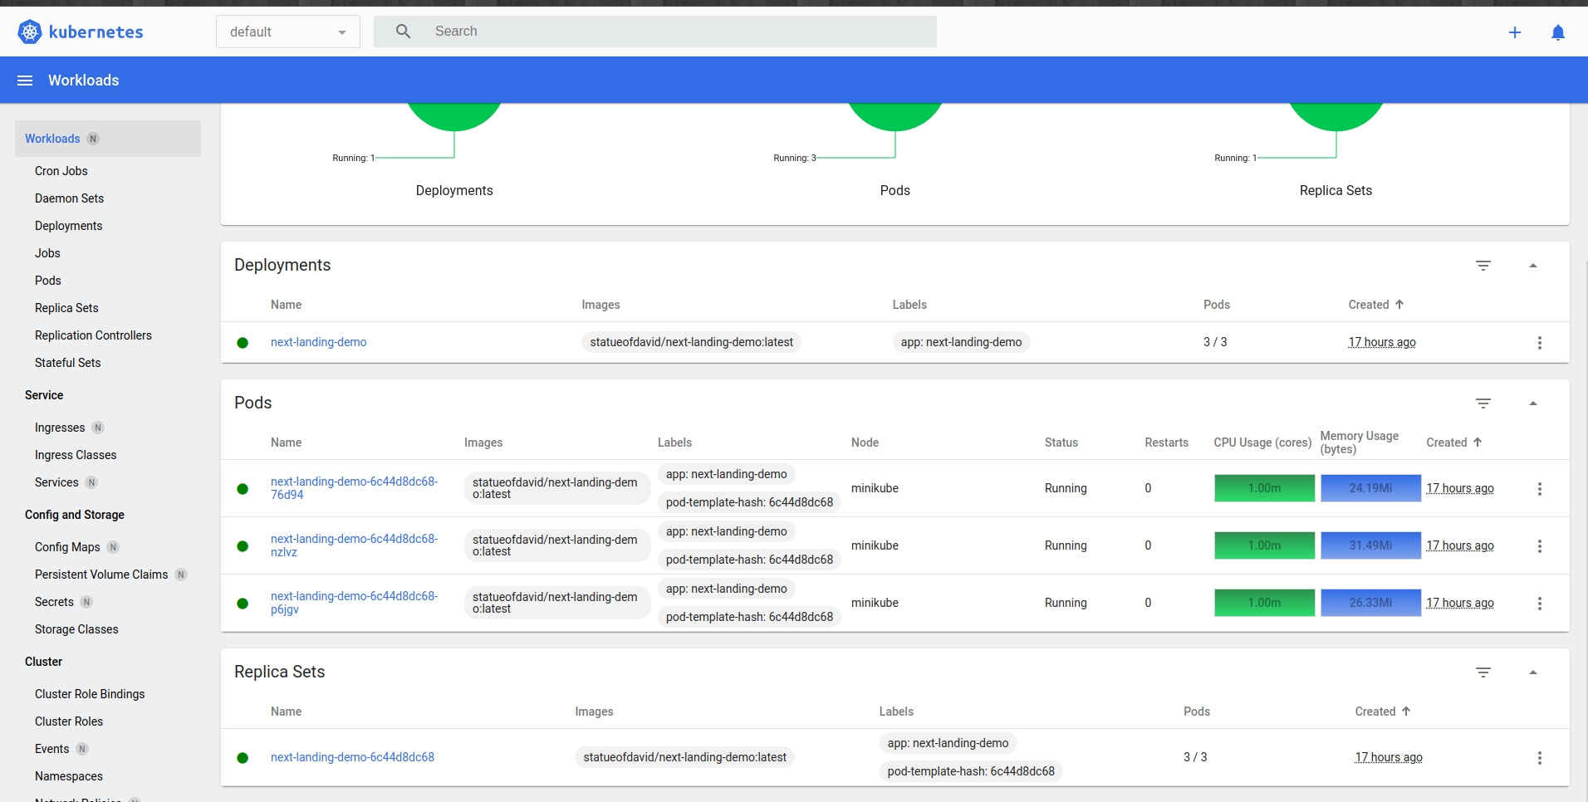Select Daemon Sets in the sidebar

click(69, 198)
